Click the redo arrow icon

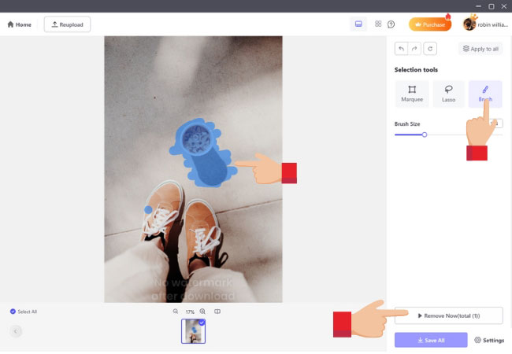point(414,49)
